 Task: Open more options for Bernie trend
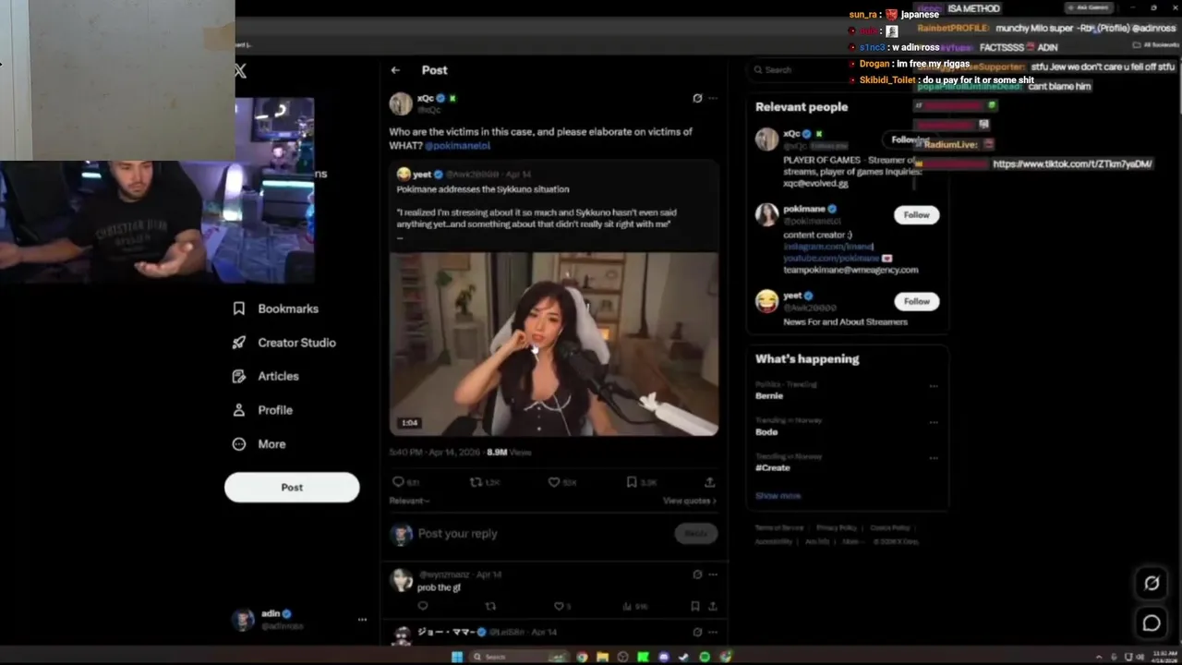click(x=934, y=386)
